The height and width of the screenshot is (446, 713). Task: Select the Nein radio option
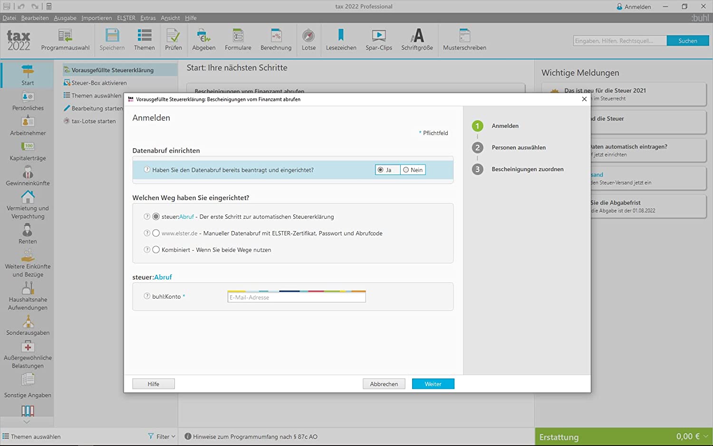406,170
